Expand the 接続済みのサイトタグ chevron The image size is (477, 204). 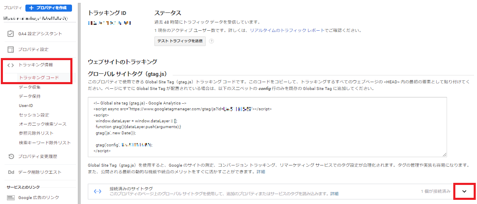(x=465, y=191)
